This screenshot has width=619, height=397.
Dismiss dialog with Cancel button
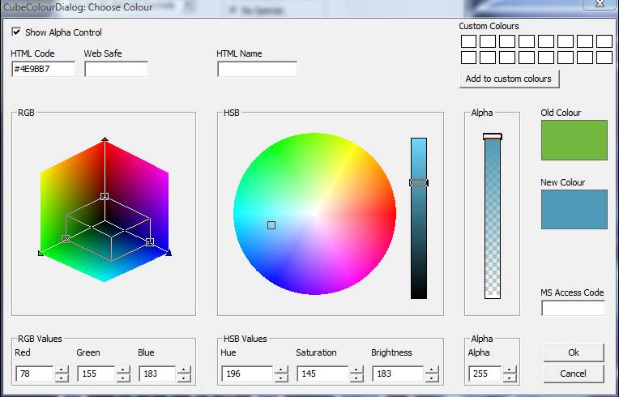pos(574,374)
